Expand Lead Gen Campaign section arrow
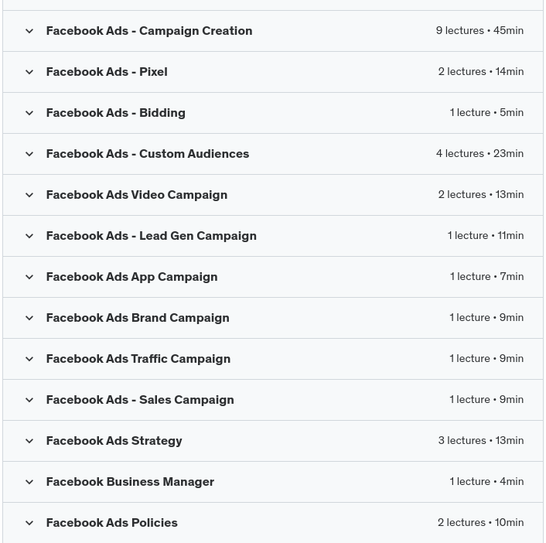The height and width of the screenshot is (543, 546). click(29, 236)
